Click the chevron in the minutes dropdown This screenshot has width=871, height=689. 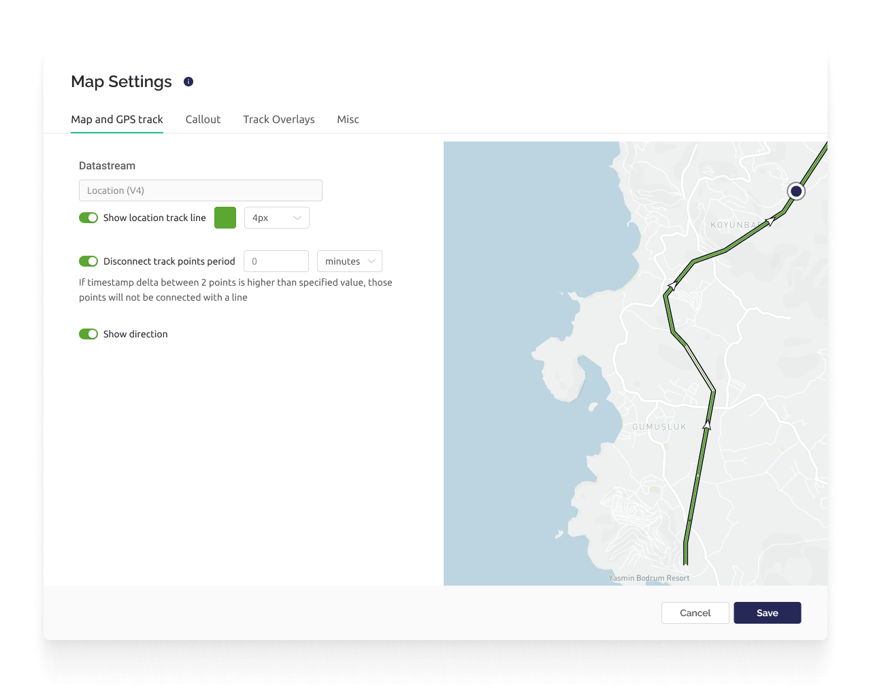point(372,261)
